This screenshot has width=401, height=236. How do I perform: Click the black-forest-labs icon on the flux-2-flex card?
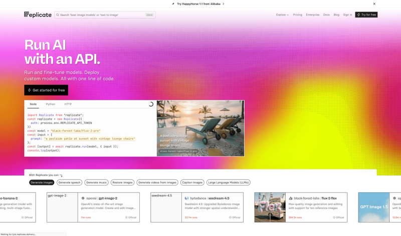(291, 198)
